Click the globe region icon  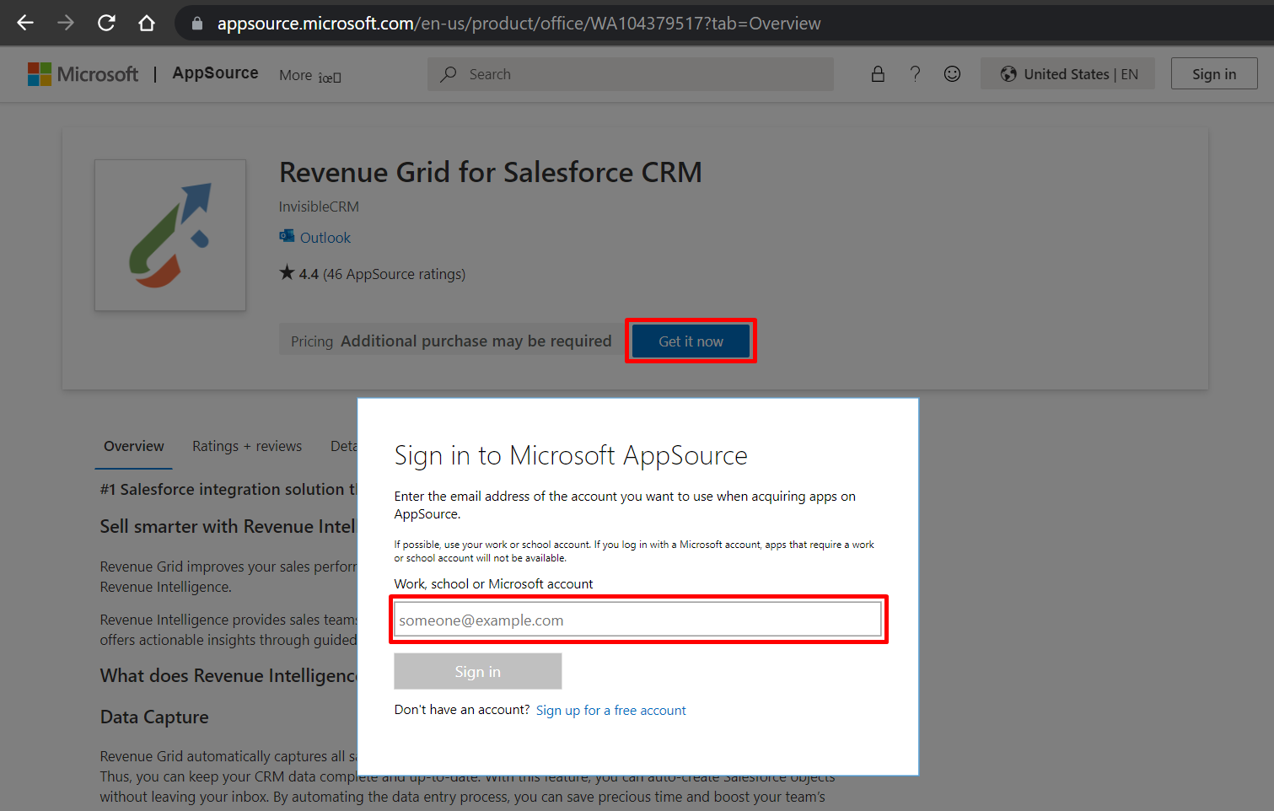pyautogui.click(x=1008, y=74)
